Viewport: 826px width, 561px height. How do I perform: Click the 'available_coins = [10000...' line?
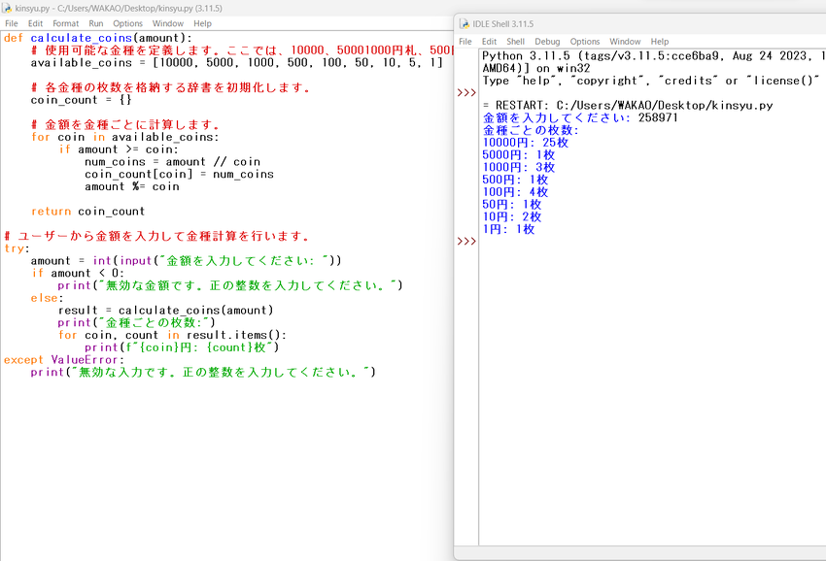coord(236,63)
